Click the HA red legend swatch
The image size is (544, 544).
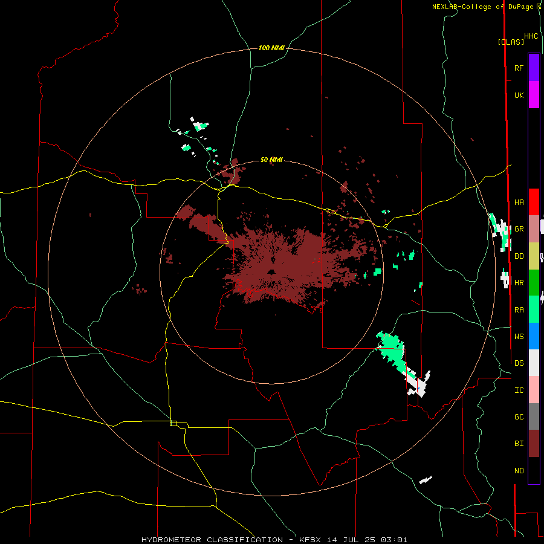534,202
